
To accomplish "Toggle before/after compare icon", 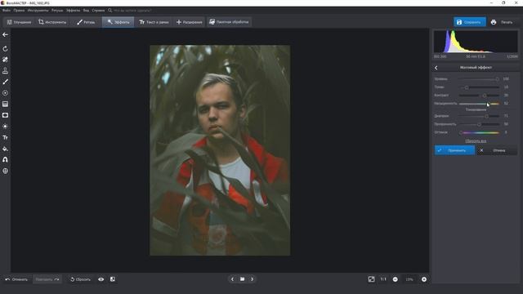I will coord(113,279).
